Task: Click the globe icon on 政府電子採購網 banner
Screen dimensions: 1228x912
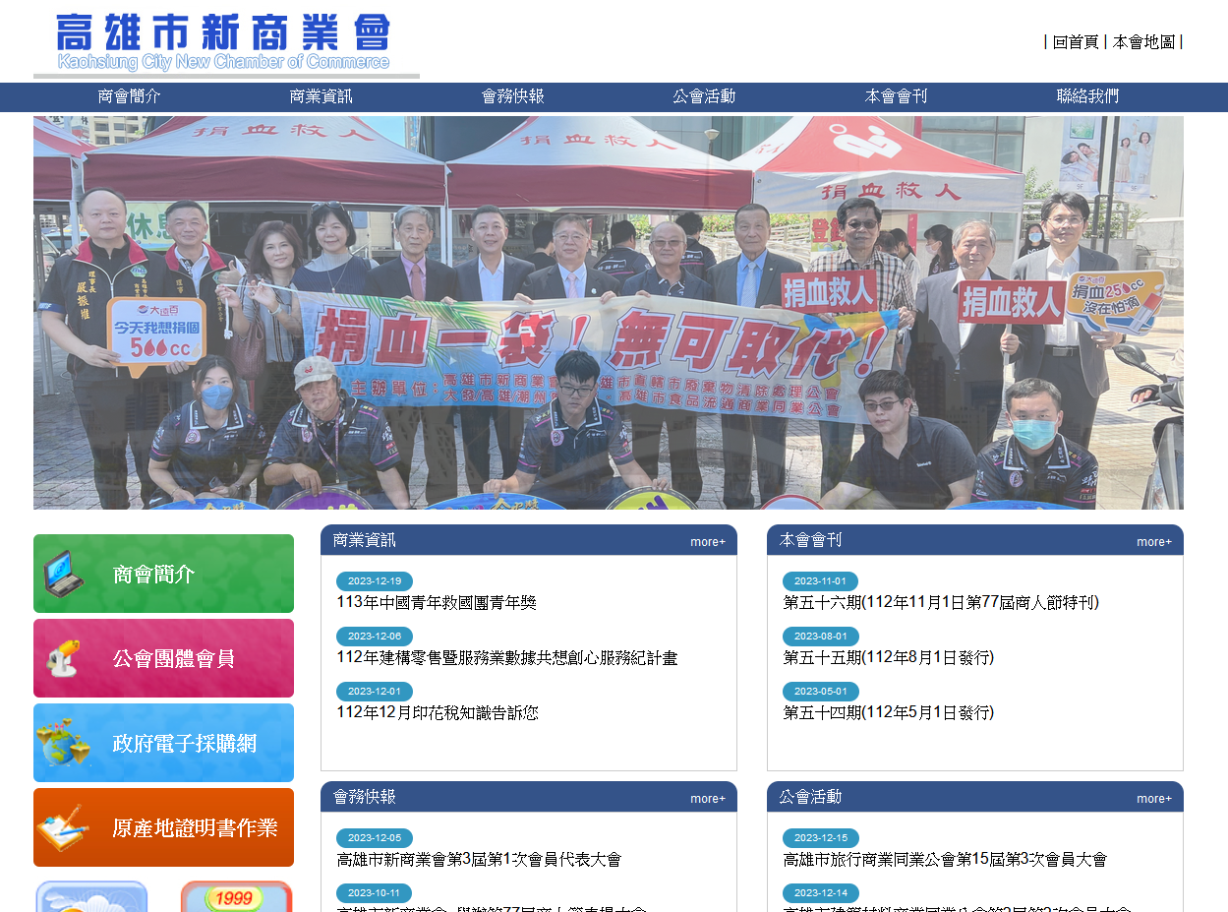Action: point(63,743)
